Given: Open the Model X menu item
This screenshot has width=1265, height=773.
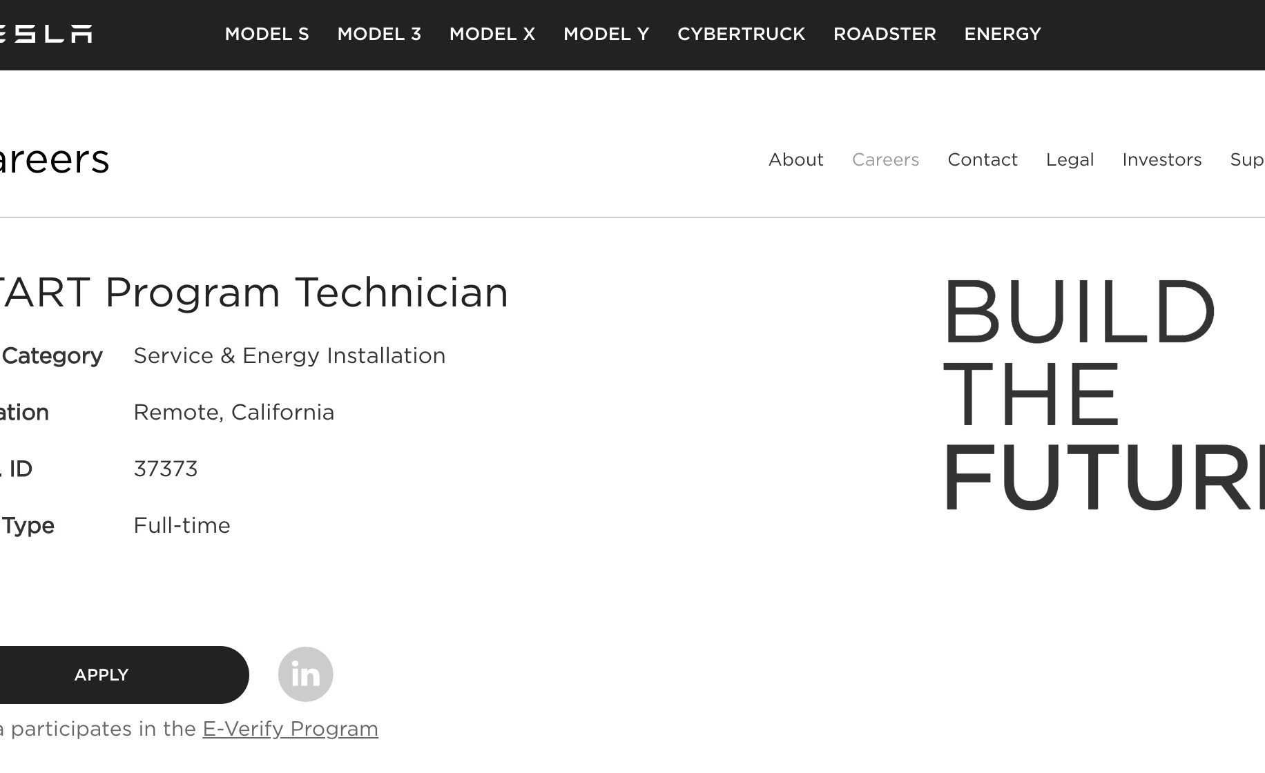Looking at the screenshot, I should (492, 34).
